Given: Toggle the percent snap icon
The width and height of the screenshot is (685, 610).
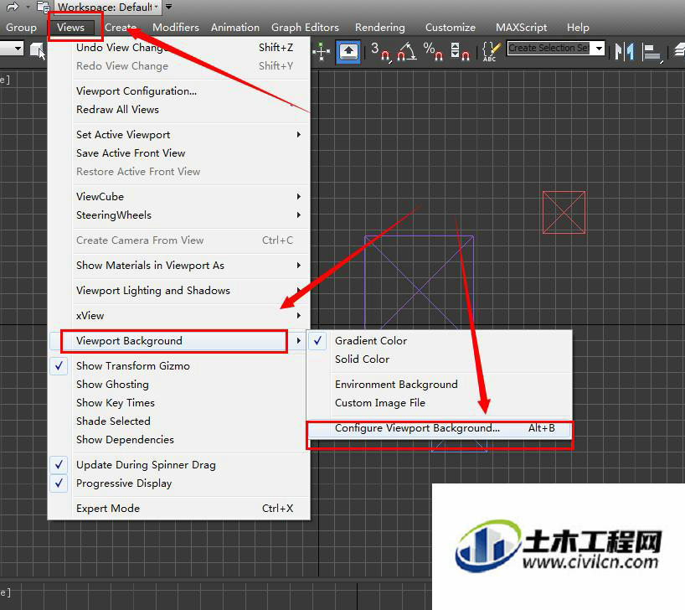Looking at the screenshot, I should click(433, 52).
